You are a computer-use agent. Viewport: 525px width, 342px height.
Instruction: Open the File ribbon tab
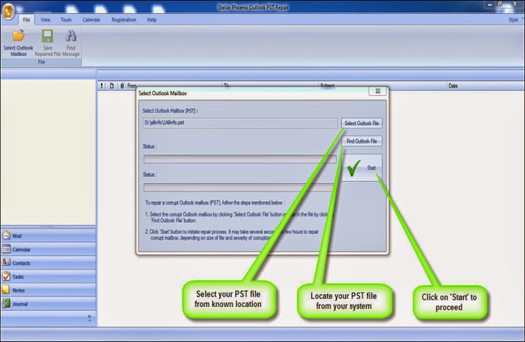click(x=26, y=19)
